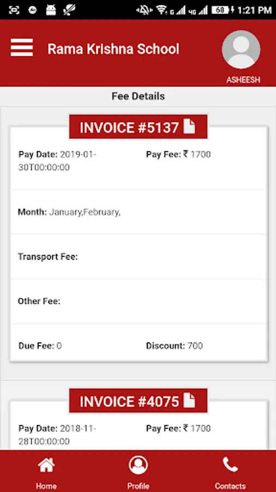Tap the muted vibrate status icon
The image size is (276, 492).
coord(144,10)
